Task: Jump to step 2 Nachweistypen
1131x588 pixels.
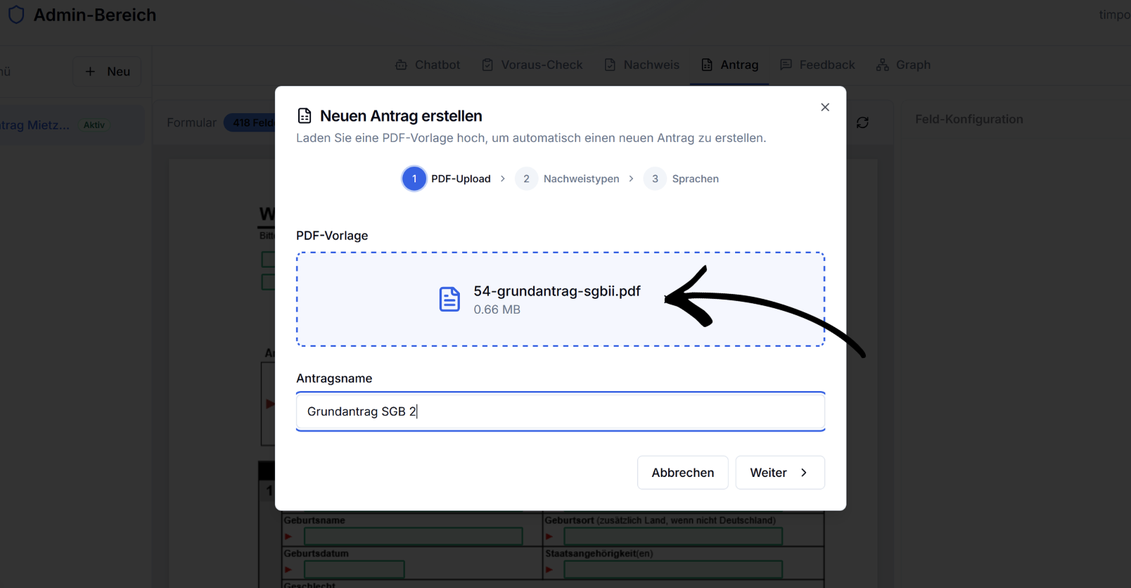Action: (526, 179)
